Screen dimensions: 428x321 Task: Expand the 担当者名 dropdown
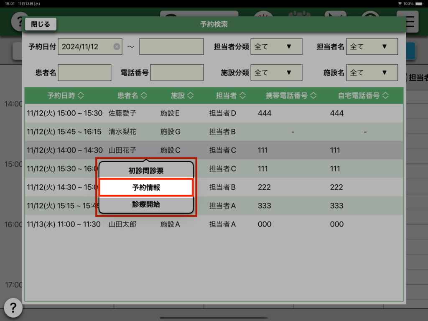(x=372, y=47)
